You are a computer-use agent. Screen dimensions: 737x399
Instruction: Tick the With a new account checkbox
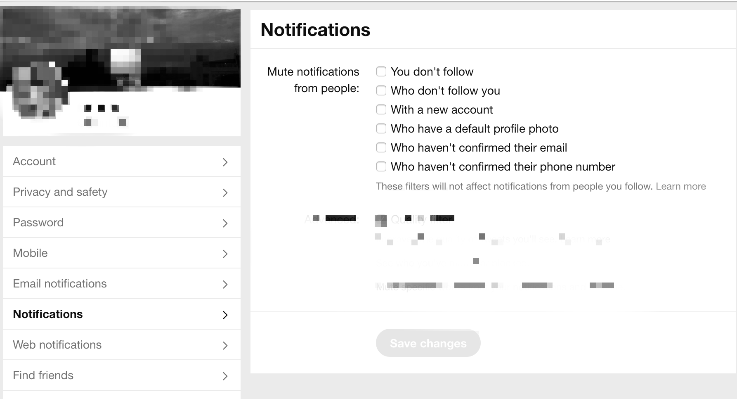pyautogui.click(x=381, y=109)
